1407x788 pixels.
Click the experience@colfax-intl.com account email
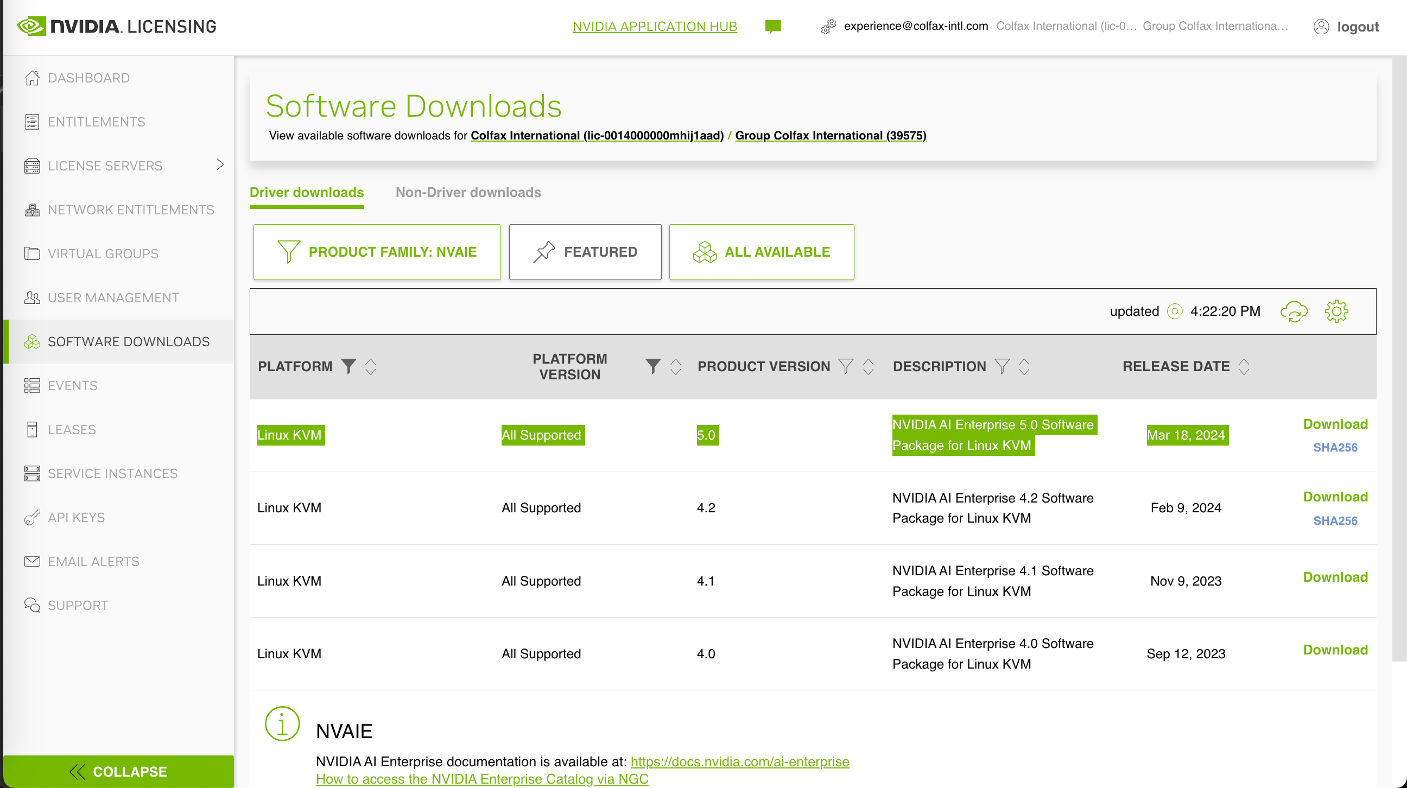pos(915,26)
